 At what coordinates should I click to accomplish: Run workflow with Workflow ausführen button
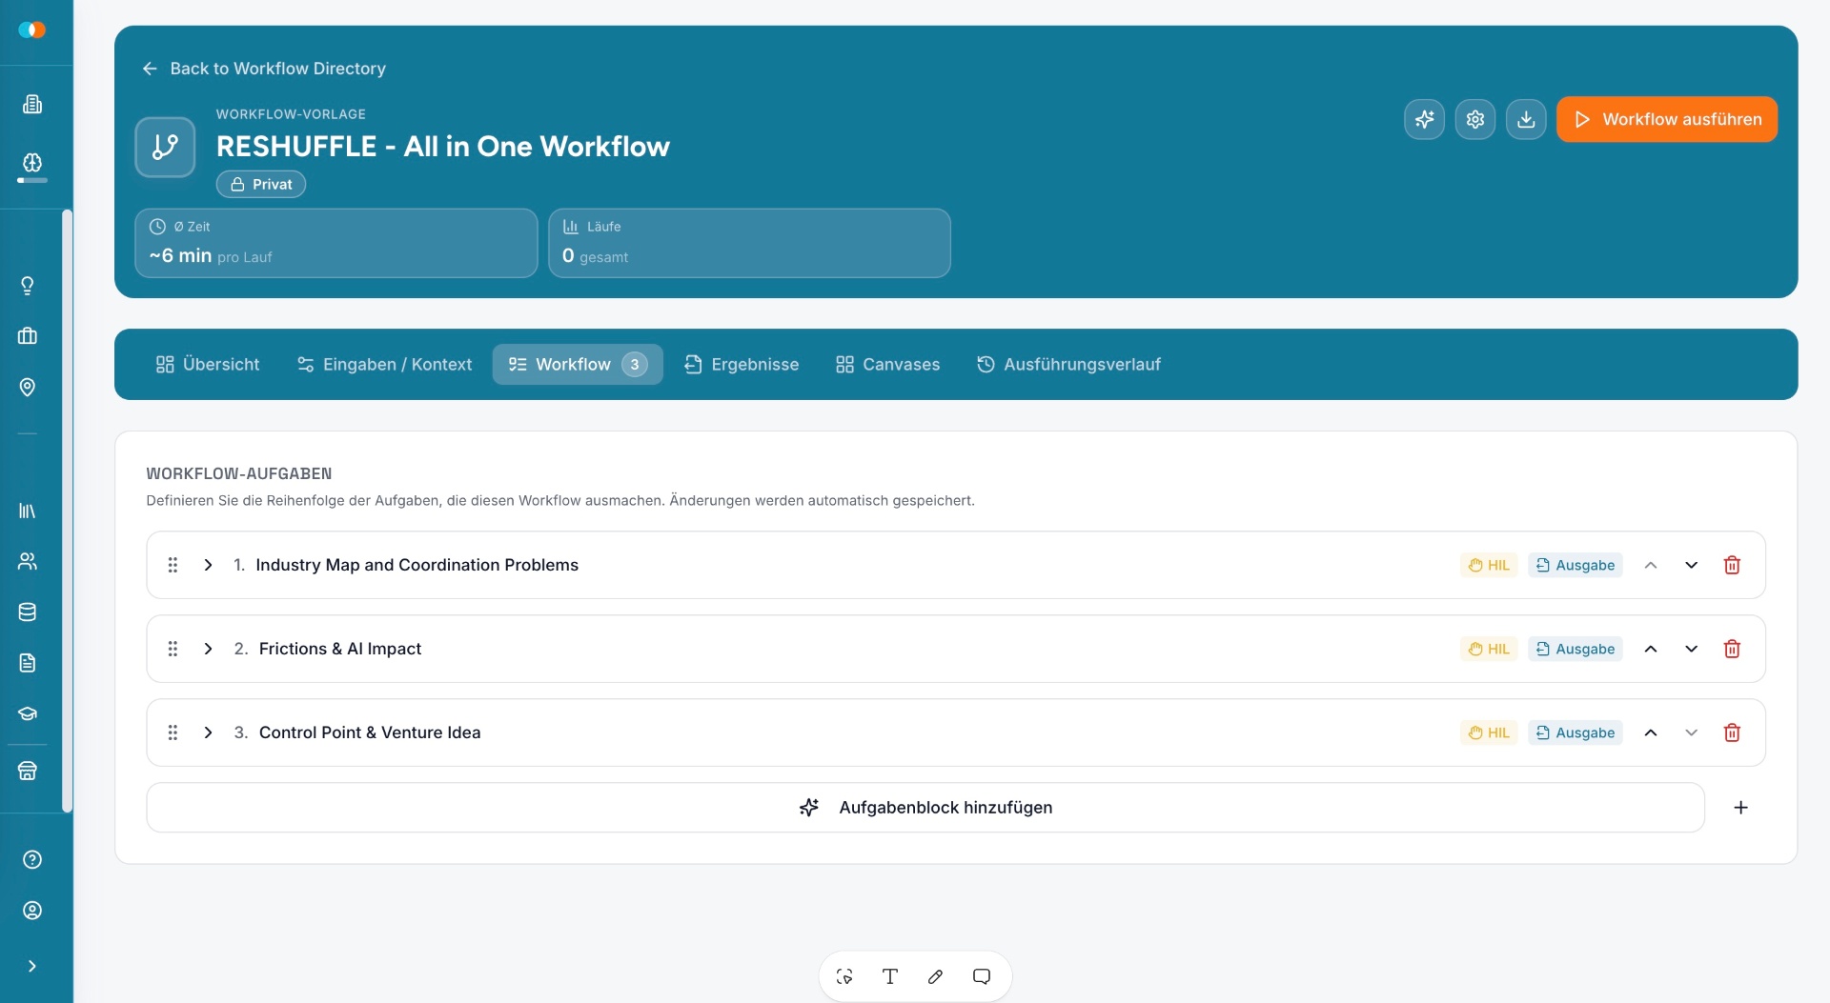[1667, 119]
